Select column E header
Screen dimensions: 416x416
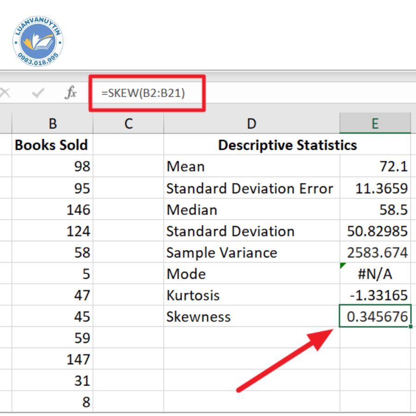click(375, 123)
